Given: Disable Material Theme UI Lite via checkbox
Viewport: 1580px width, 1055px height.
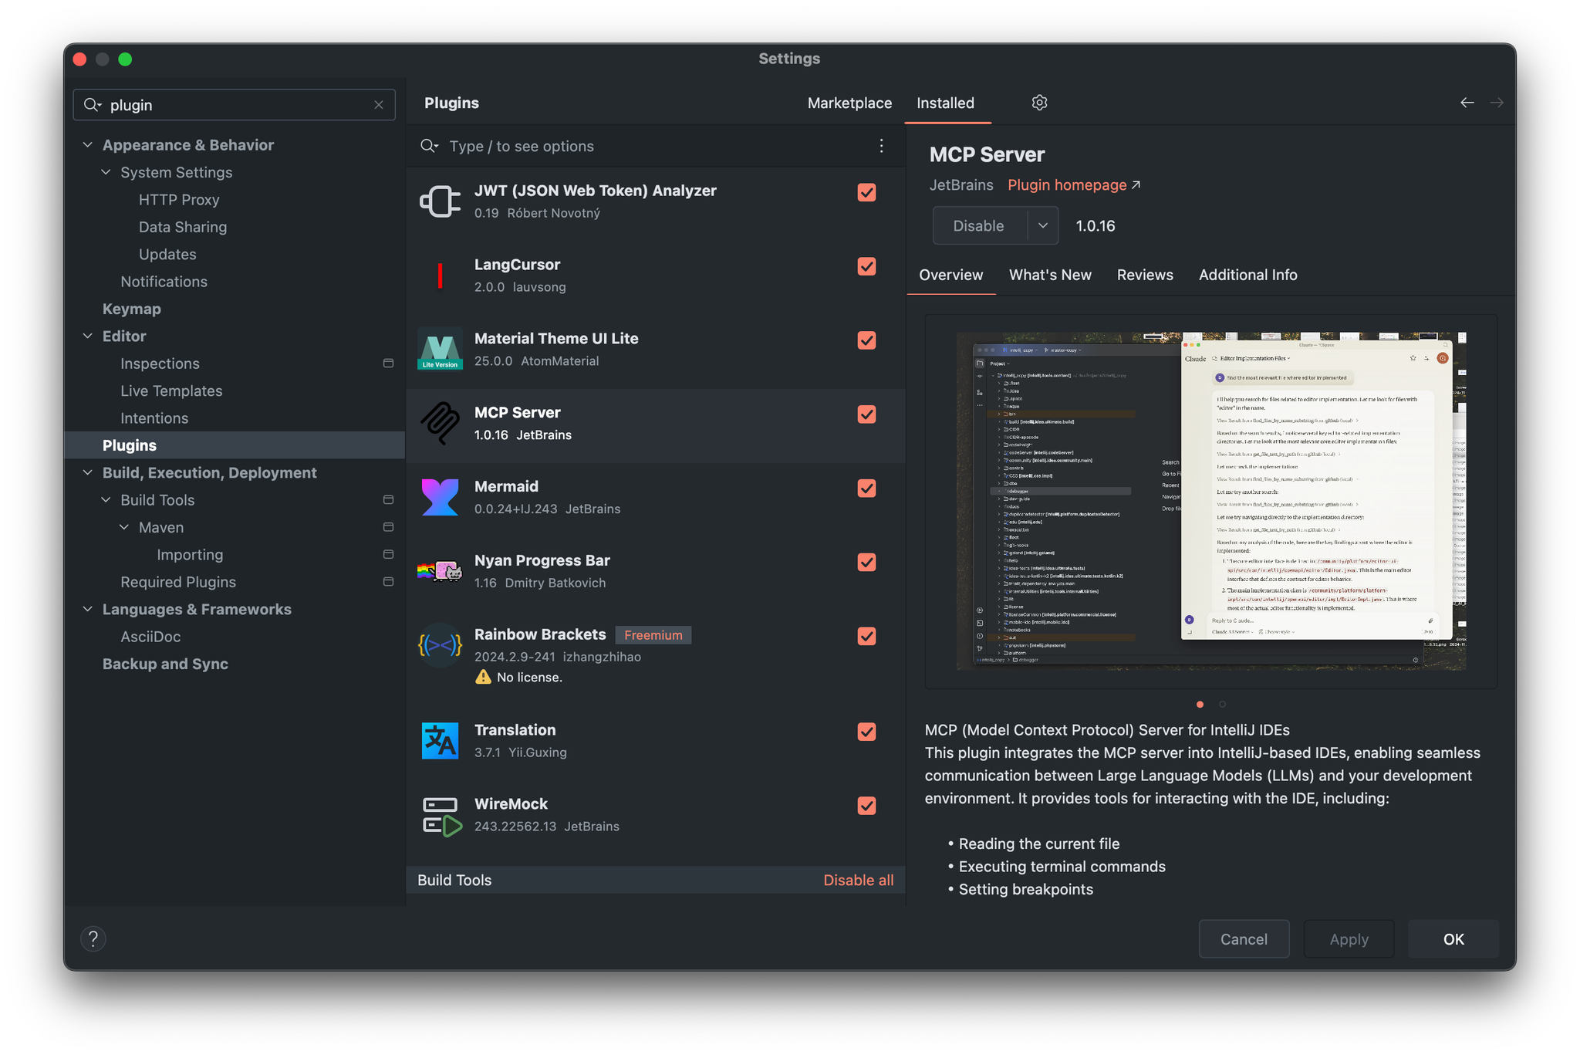Looking at the screenshot, I should point(866,340).
